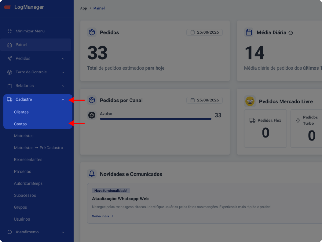Click the Avulso channel progress bar
The height and width of the screenshot is (242, 322).
tap(155, 119)
